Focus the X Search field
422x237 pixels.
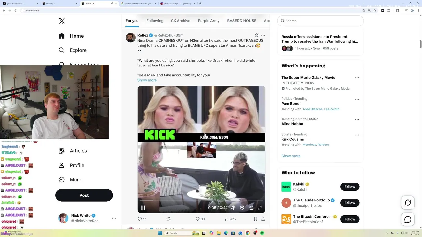320,21
